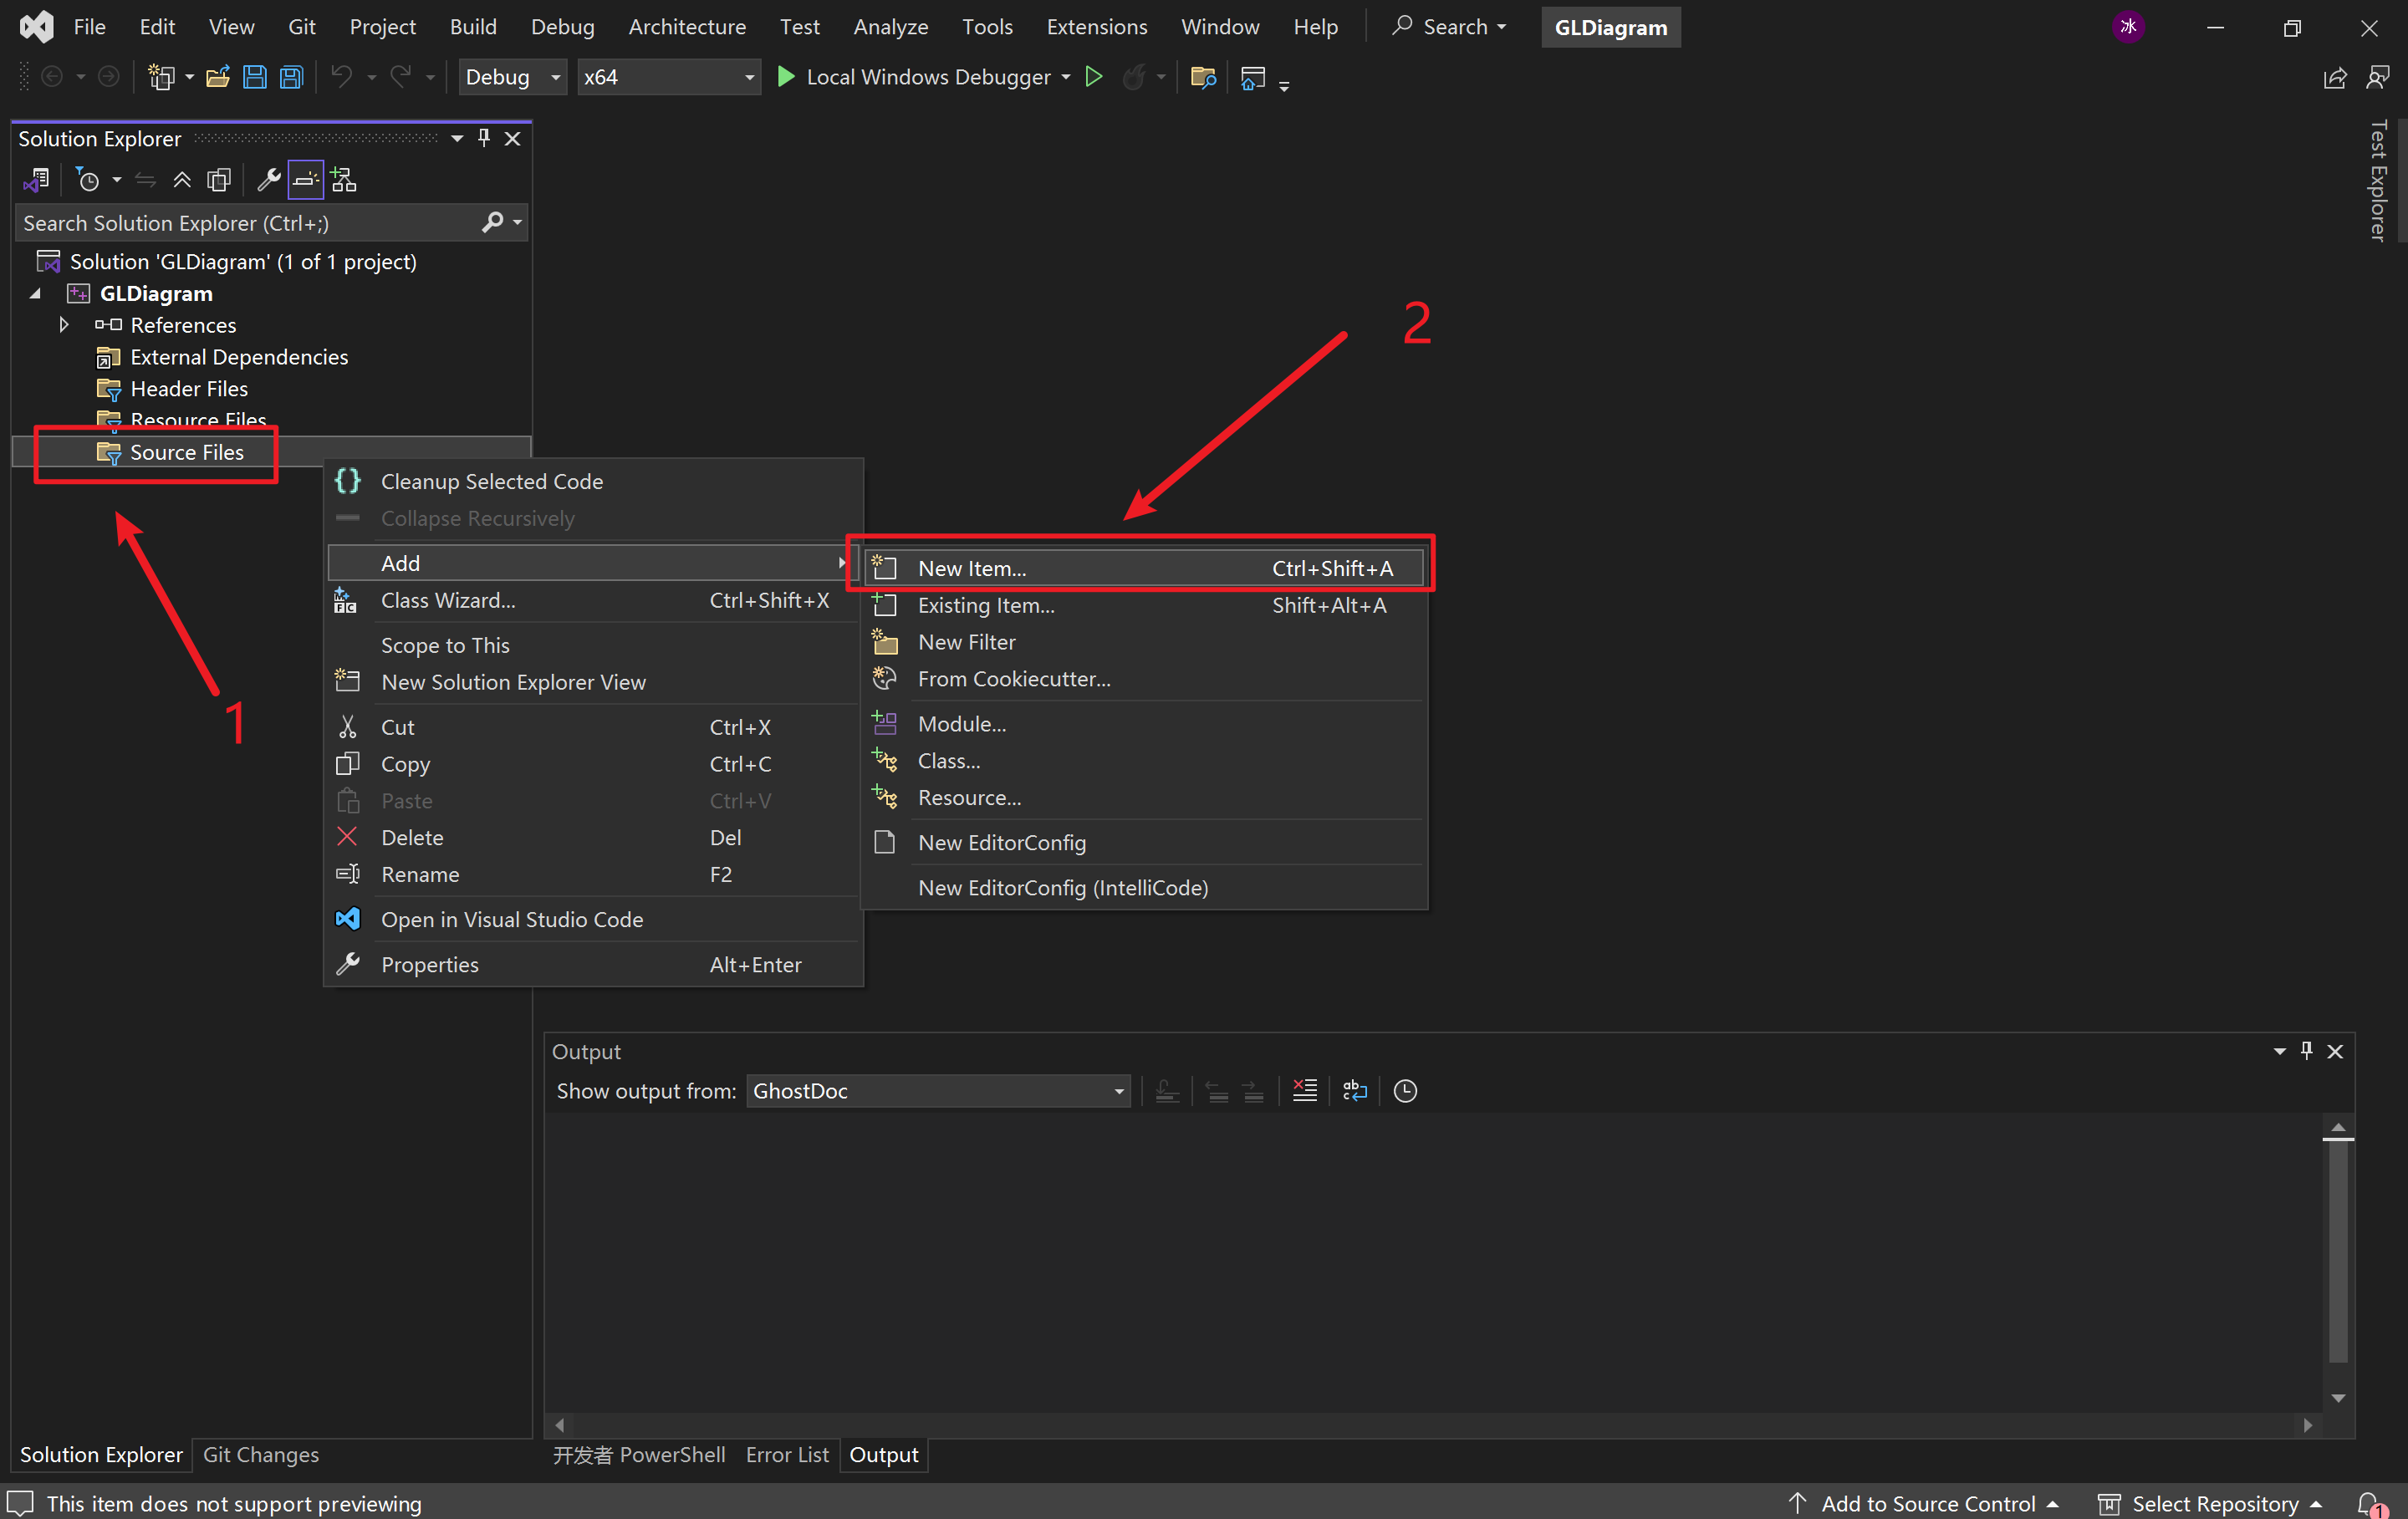Click Add to Source Control in status bar

[1928, 1503]
